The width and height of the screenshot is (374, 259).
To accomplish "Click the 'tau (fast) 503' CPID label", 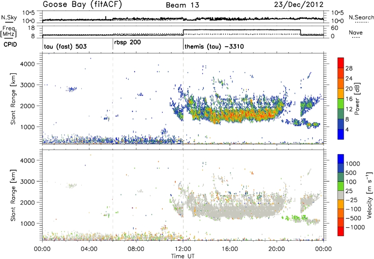I will [65, 46].
